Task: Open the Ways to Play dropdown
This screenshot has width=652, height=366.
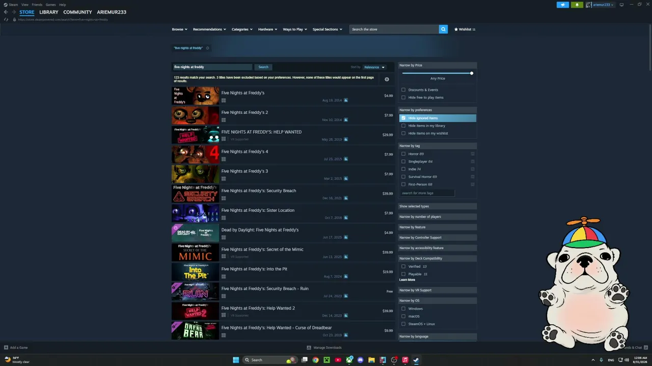Action: click(x=295, y=29)
